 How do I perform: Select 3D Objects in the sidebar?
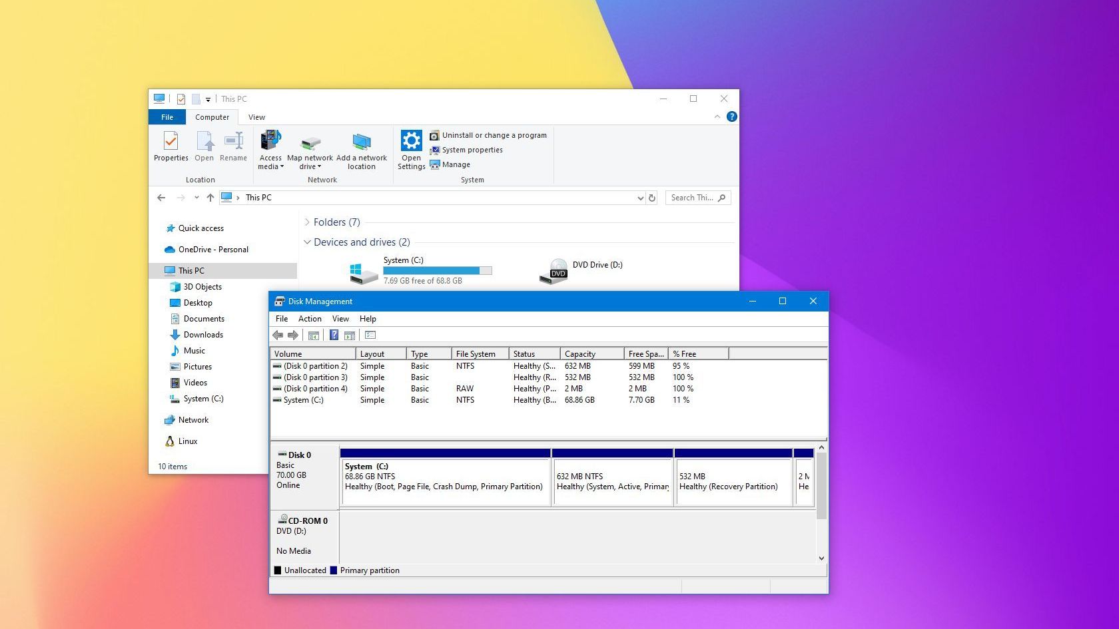click(x=196, y=287)
